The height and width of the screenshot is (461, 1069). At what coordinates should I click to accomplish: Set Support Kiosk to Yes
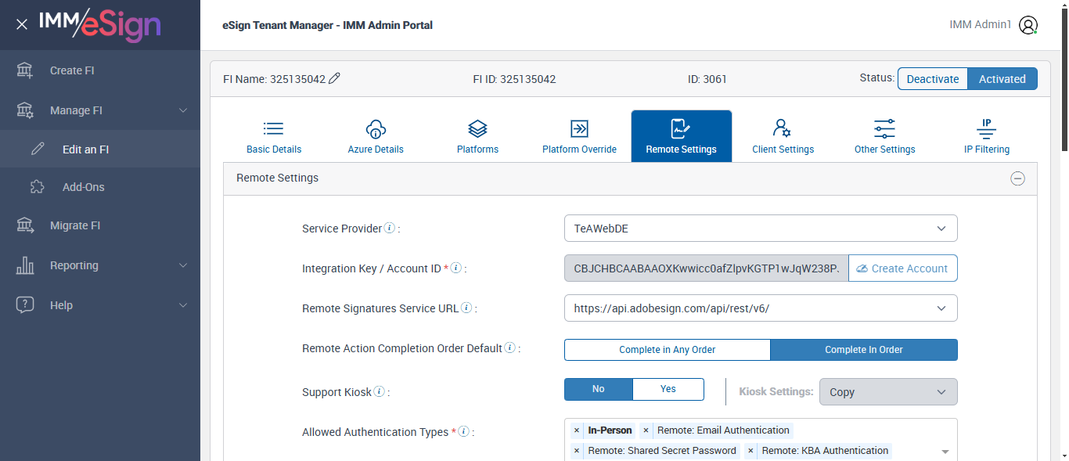point(668,389)
